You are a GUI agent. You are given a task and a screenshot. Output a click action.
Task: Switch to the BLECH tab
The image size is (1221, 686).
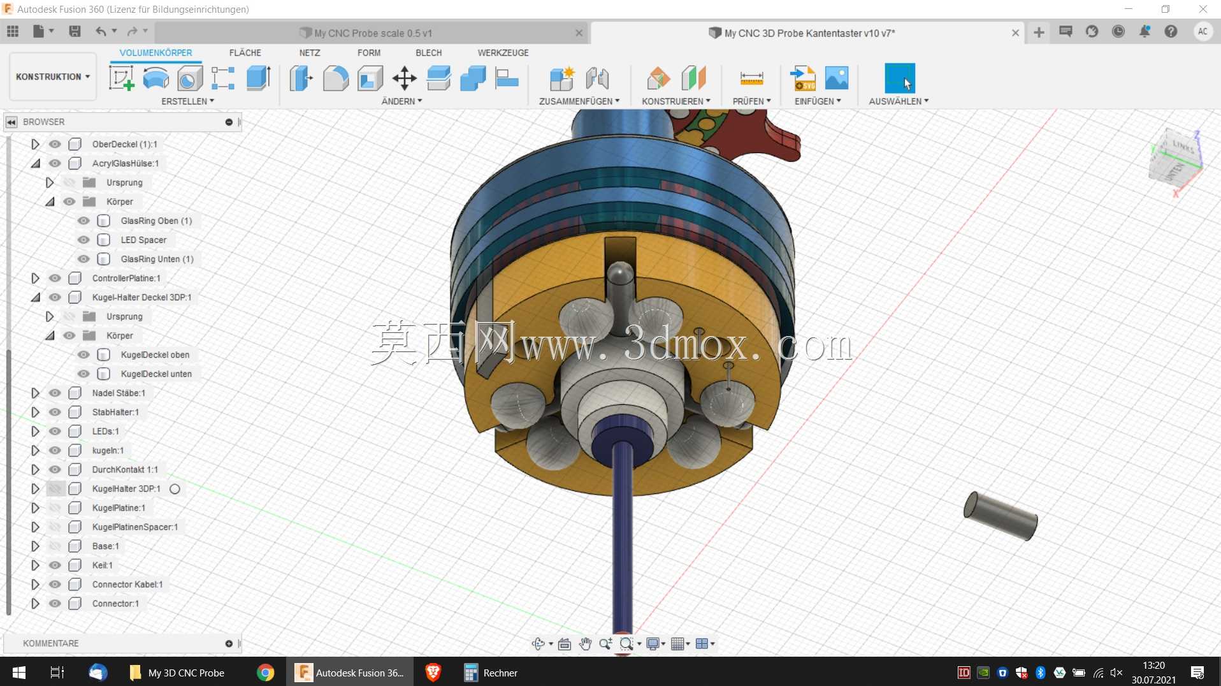[x=429, y=53]
